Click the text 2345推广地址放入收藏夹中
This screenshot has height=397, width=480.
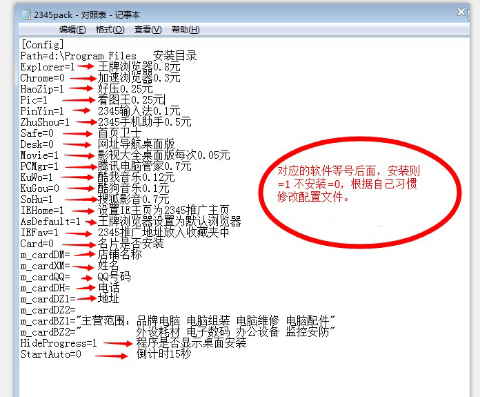click(x=163, y=233)
